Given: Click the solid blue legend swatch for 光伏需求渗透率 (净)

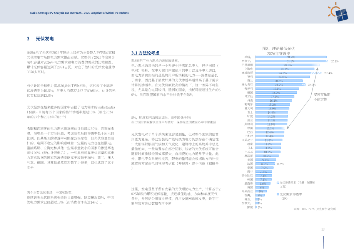Looking at the screenshot, I should 278,194.
